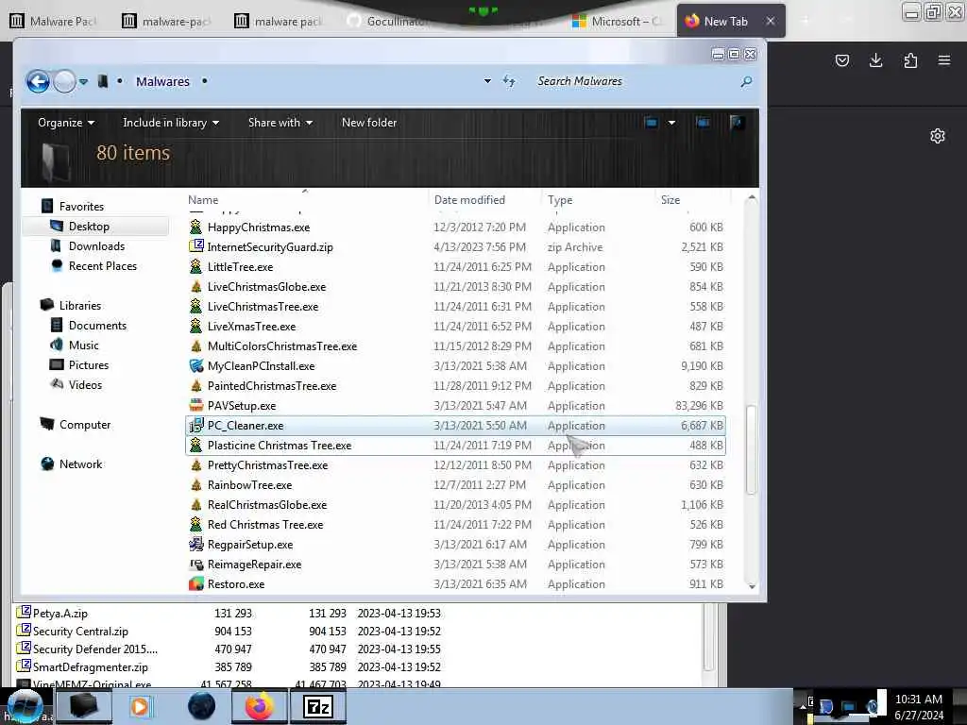Click the Explorer help icon

click(x=736, y=123)
